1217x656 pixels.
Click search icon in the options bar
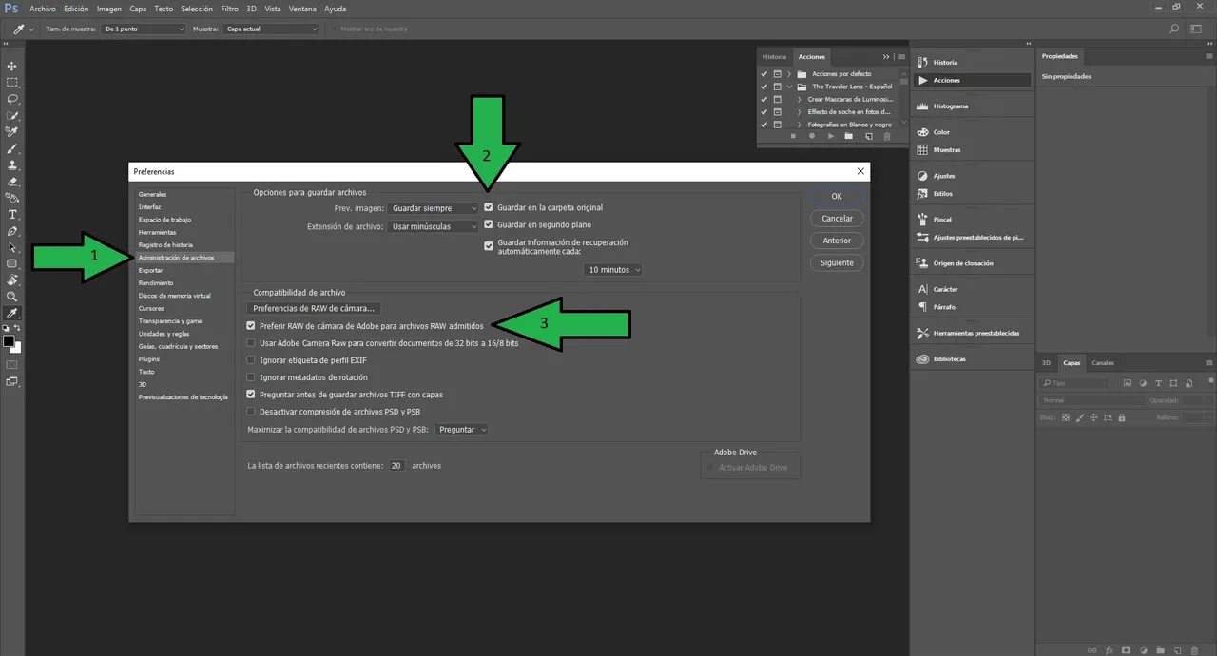pyautogui.click(x=1175, y=29)
